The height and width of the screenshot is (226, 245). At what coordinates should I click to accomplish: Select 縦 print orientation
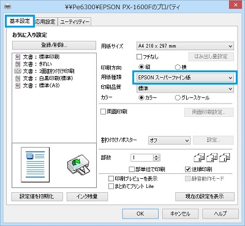[x=141, y=67]
